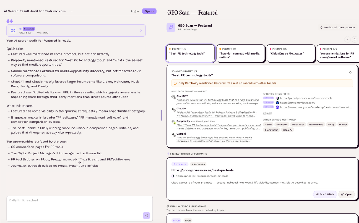The height and width of the screenshot is (223, 359).
Task: Click the chat title AI Search Result Audit
Action: point(35,11)
